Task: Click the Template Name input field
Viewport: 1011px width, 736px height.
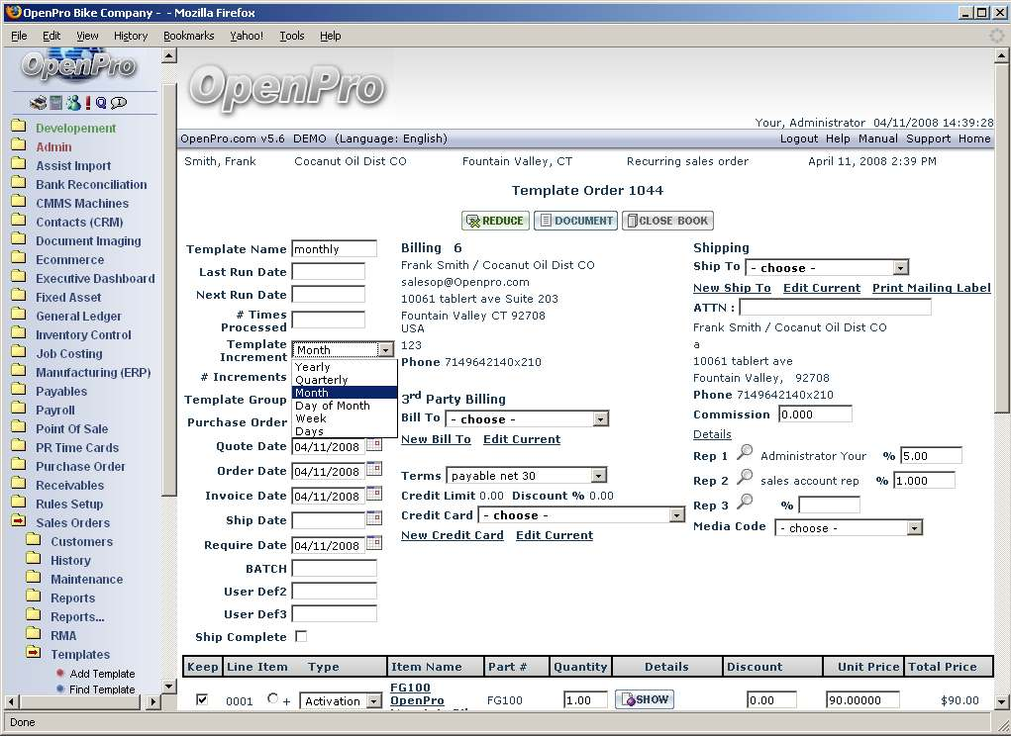Action: coord(334,249)
